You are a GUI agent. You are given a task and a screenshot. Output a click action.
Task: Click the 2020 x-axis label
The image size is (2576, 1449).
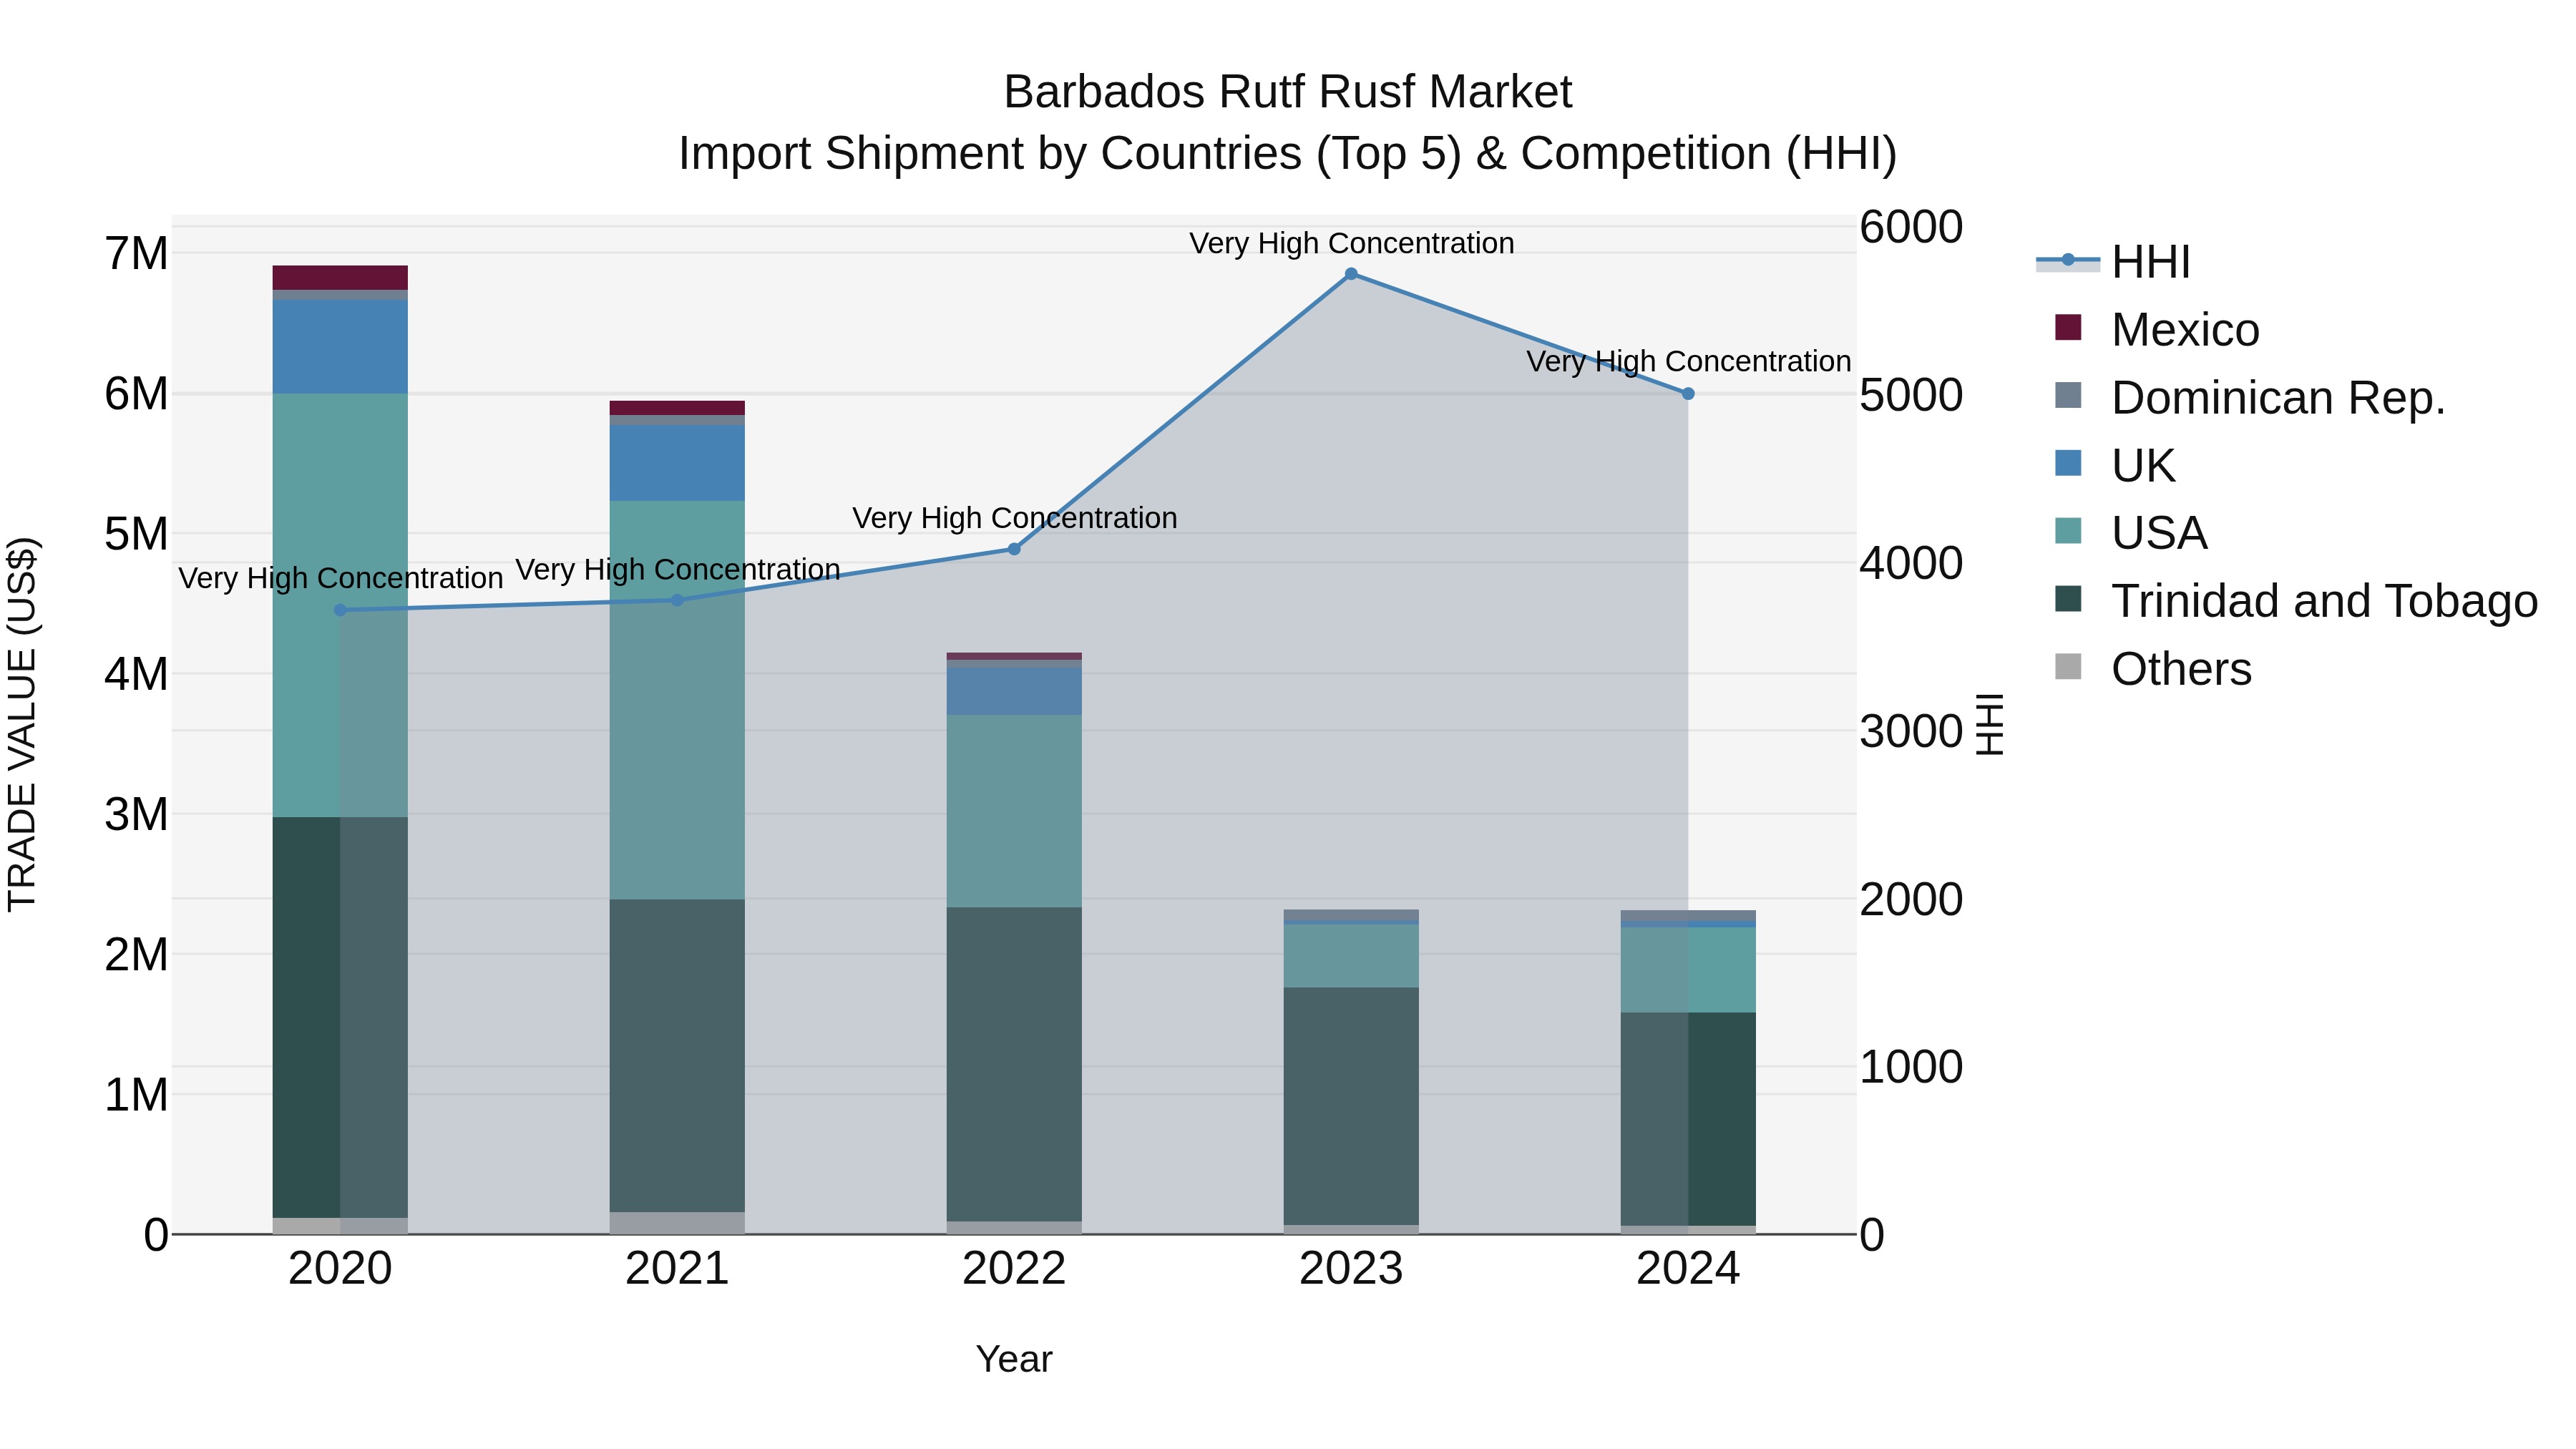click(340, 1269)
